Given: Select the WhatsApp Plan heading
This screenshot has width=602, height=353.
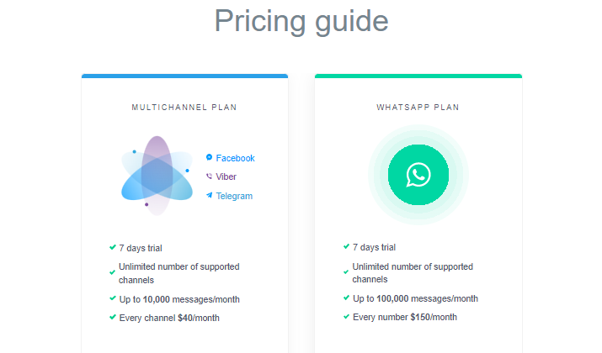Looking at the screenshot, I should click(418, 108).
